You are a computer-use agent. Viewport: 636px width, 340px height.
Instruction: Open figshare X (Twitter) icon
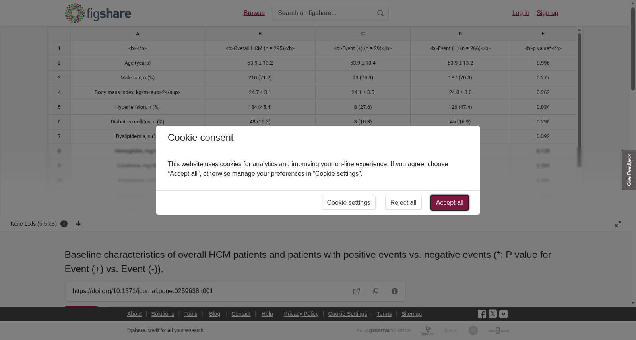[x=493, y=314]
